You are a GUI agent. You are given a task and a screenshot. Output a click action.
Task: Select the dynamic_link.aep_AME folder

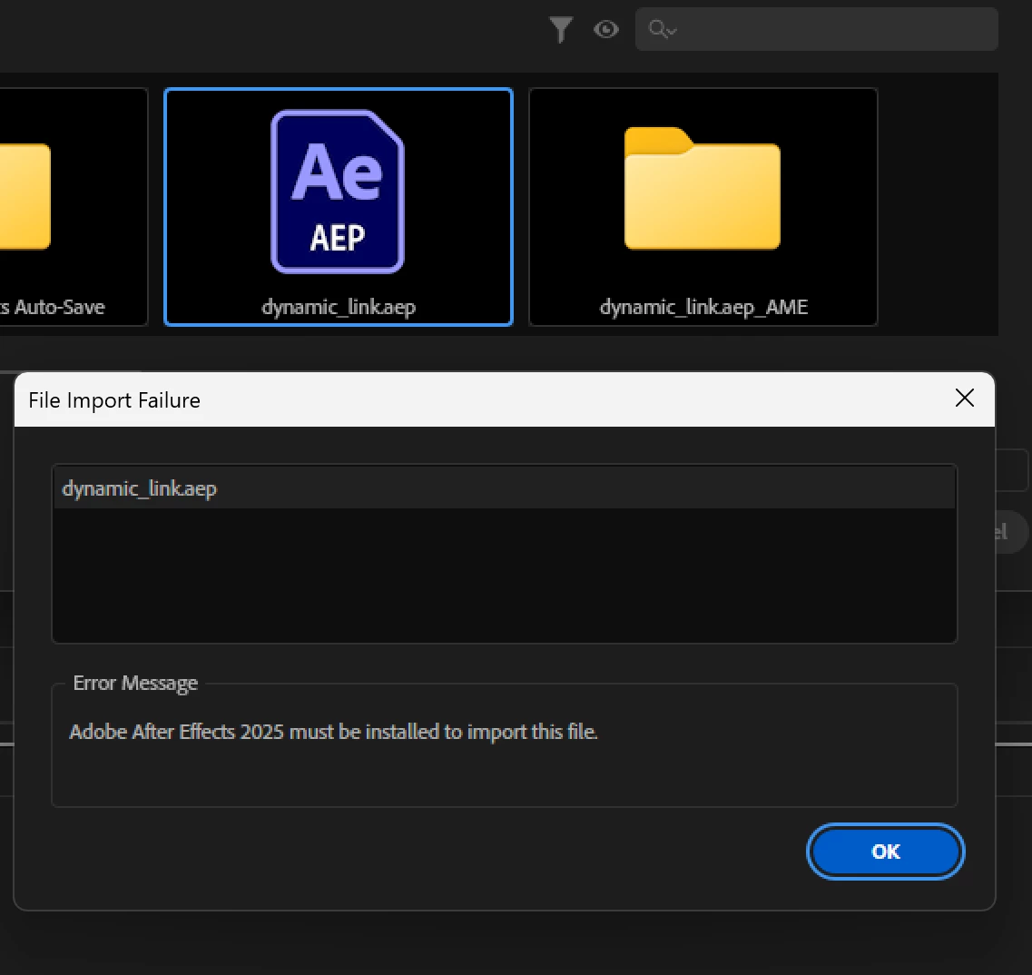pyautogui.click(x=703, y=207)
